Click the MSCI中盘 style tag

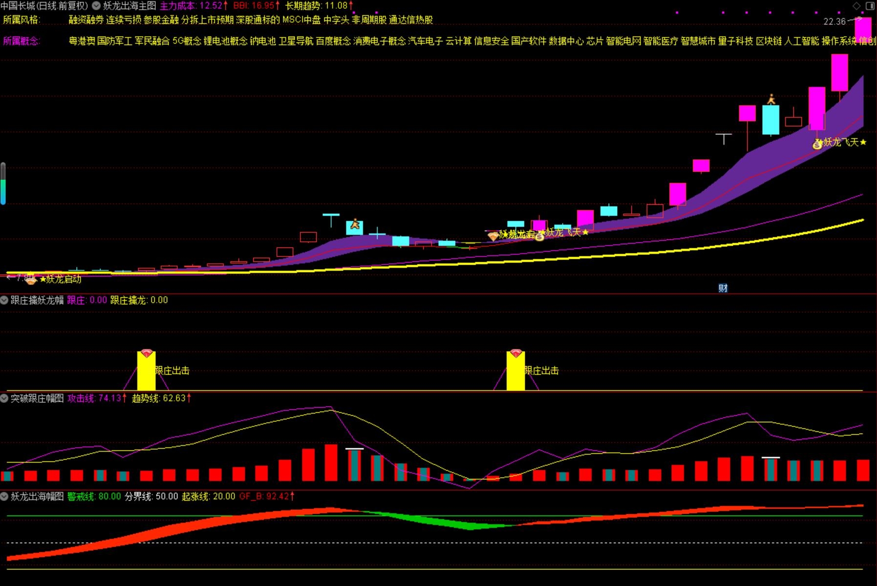pos(302,20)
